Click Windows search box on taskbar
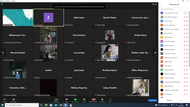The width and height of the screenshot is (190, 107). 22,105
